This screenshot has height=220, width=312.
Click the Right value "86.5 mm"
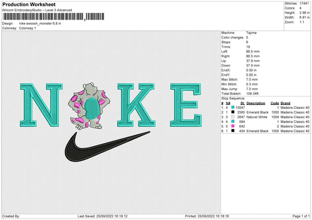(x=253, y=56)
